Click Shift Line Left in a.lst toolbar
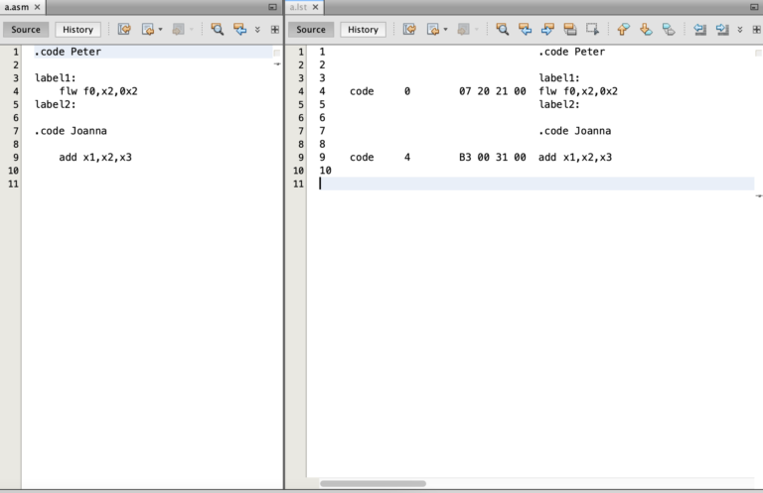The height and width of the screenshot is (493, 763). (699, 29)
